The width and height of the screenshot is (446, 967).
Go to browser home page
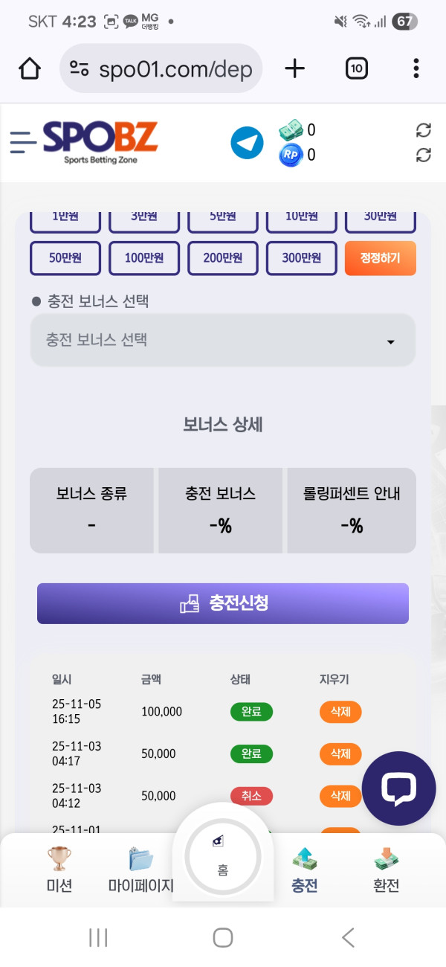29,69
